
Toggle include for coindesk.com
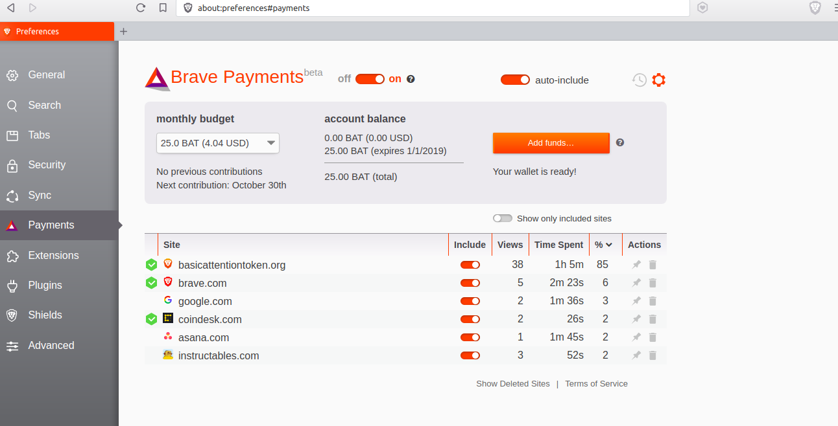pyautogui.click(x=470, y=319)
